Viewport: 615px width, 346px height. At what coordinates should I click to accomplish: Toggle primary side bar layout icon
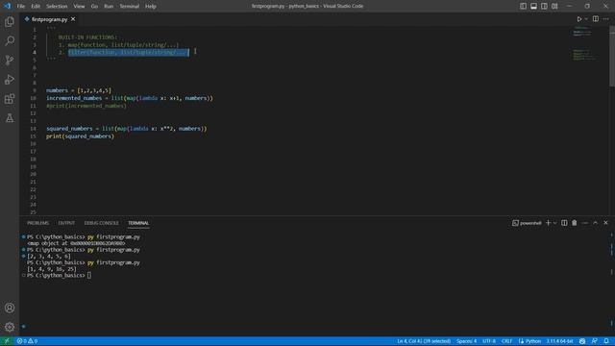(523, 6)
